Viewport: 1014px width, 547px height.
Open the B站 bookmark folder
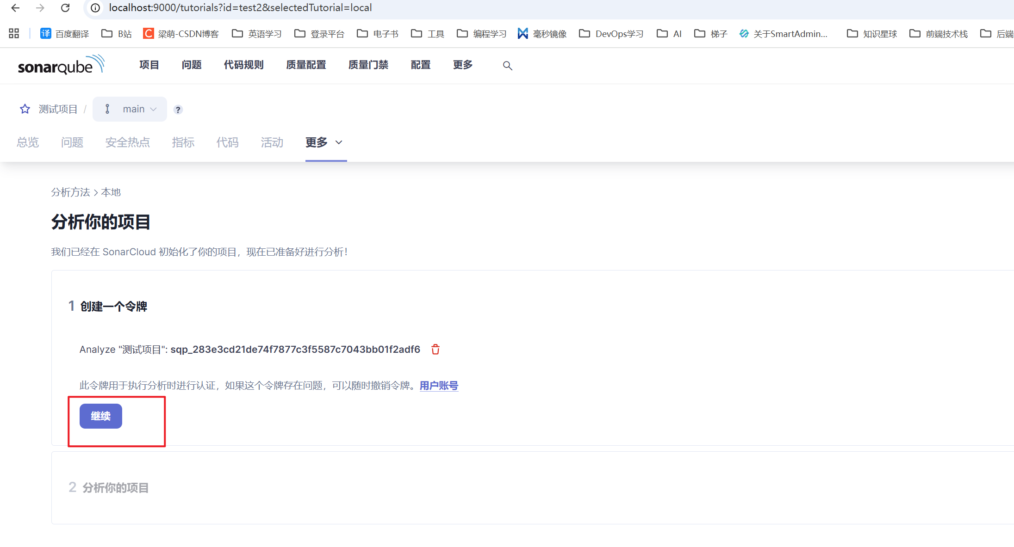117,34
